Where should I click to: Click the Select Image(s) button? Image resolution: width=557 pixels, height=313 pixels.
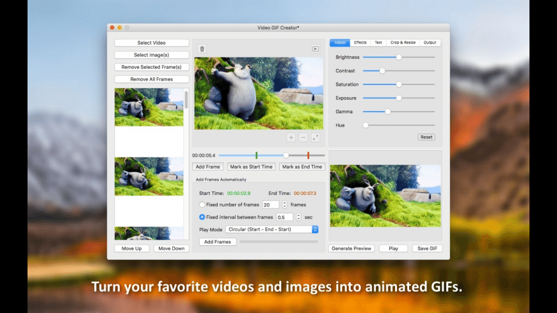click(x=152, y=55)
